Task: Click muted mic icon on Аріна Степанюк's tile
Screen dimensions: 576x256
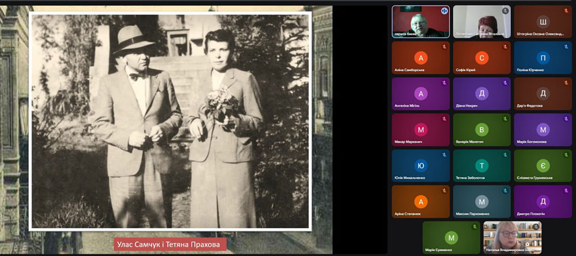Action: [444, 190]
